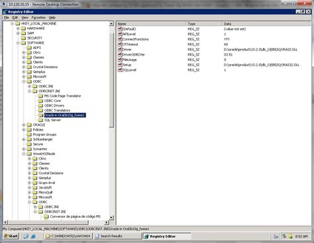Click the FileUsage value string icon
The height and width of the screenshot is (243, 314).
coord(120,60)
